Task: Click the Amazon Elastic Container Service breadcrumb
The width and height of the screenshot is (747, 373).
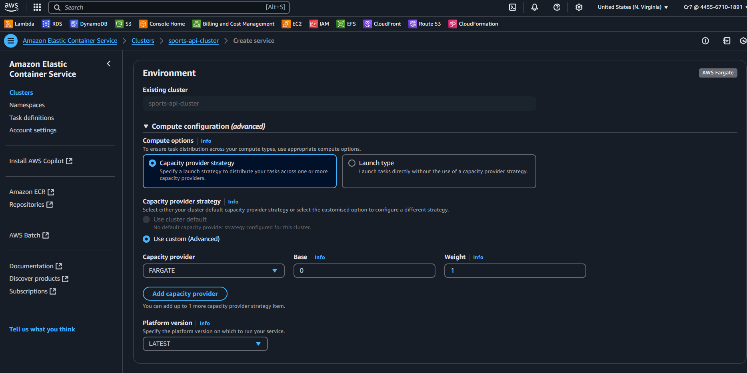Action: point(70,41)
